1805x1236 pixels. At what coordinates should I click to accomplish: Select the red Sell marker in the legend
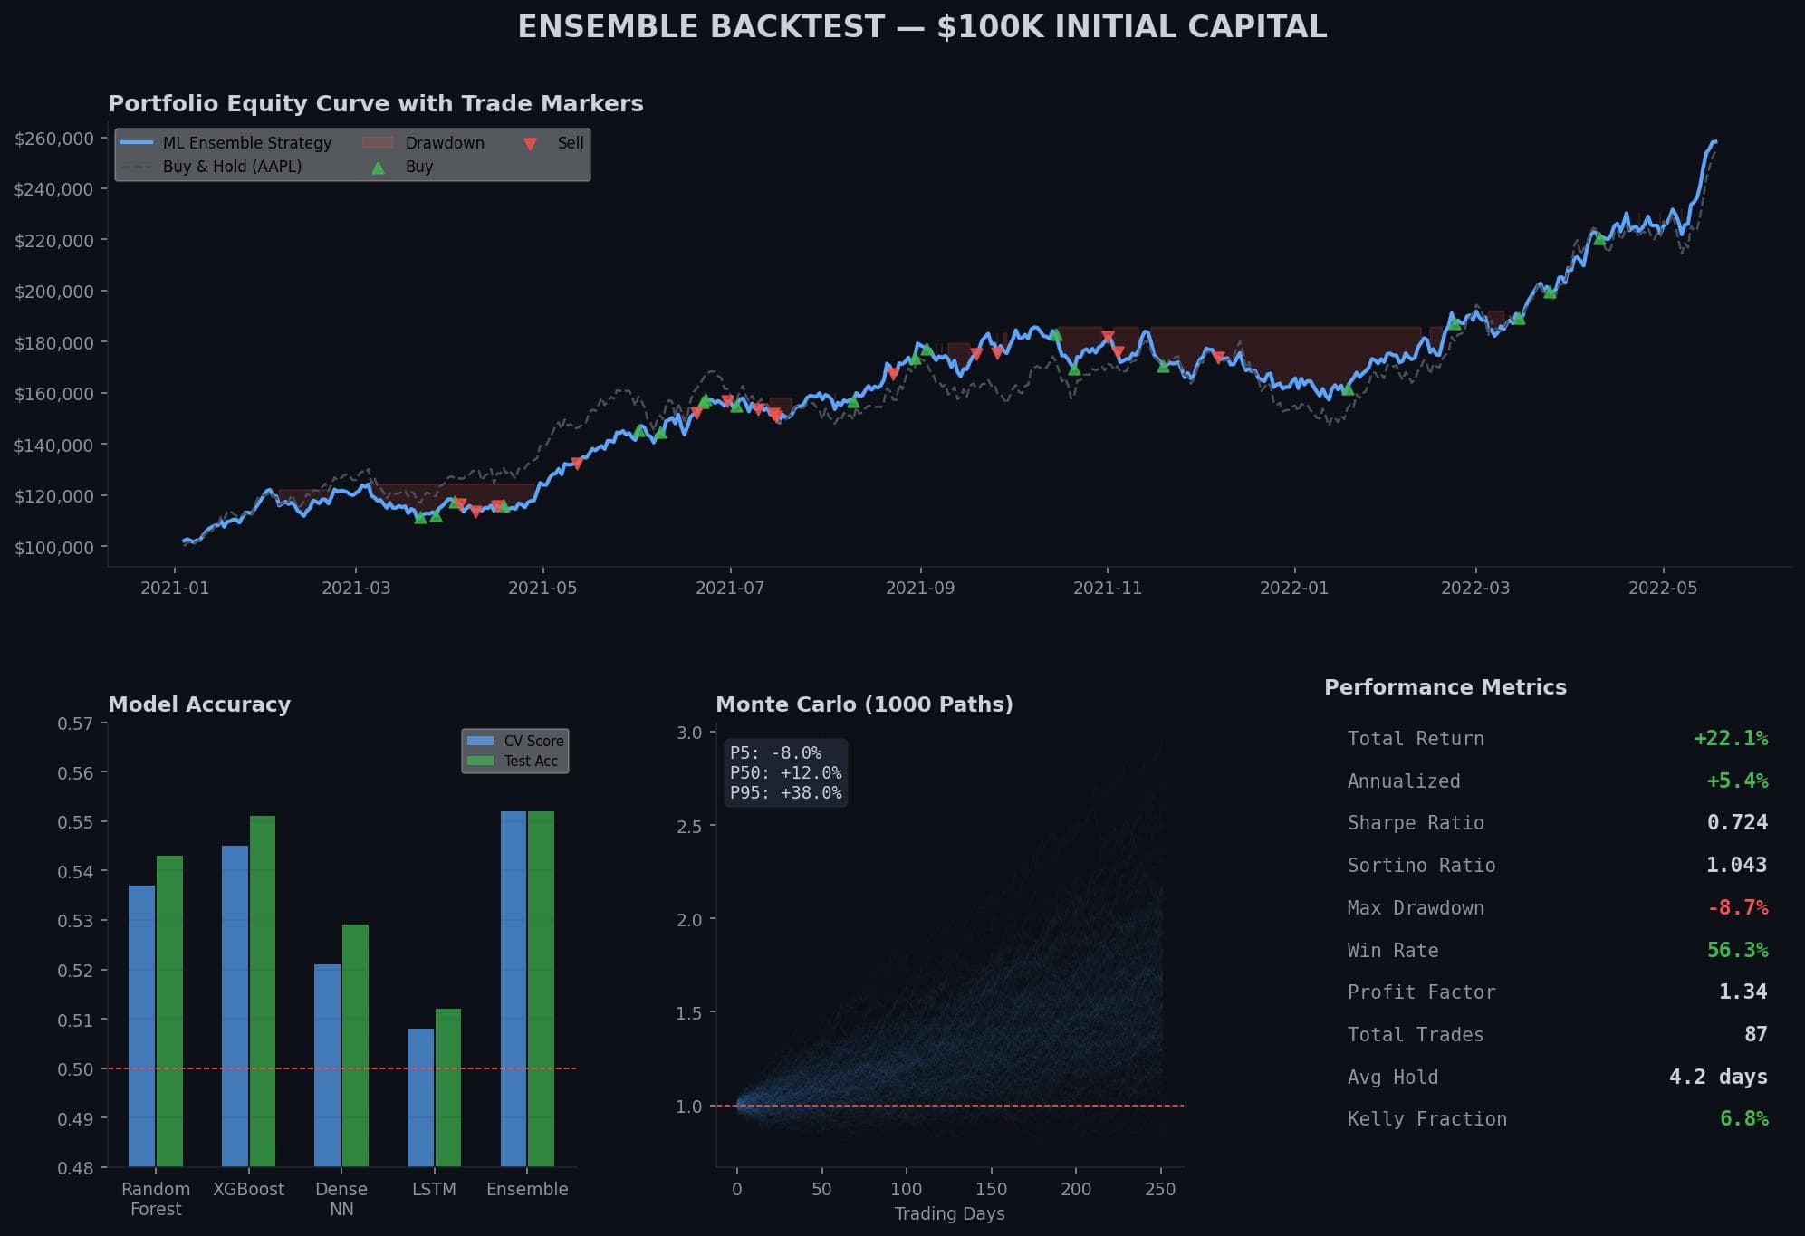coord(528,143)
